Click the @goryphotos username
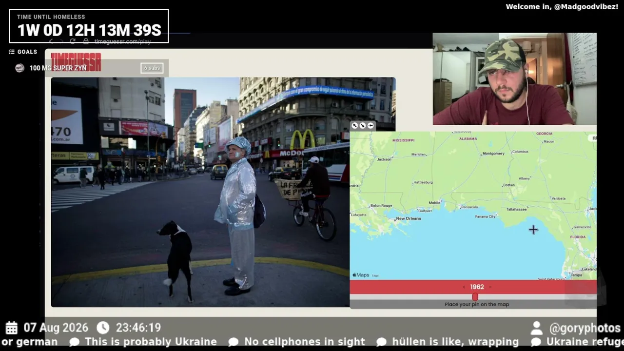This screenshot has height=351, width=624. click(x=585, y=329)
